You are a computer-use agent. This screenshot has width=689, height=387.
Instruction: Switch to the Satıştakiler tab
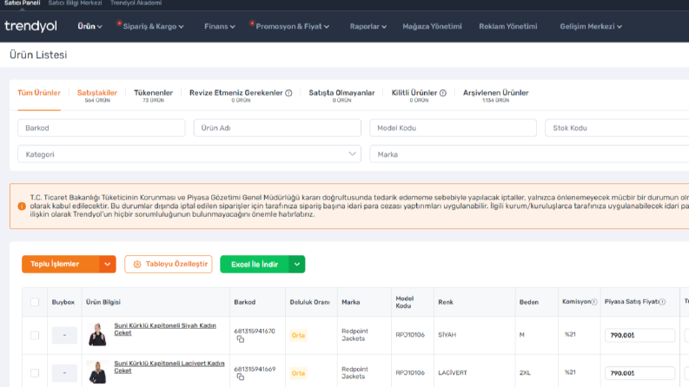(x=97, y=95)
